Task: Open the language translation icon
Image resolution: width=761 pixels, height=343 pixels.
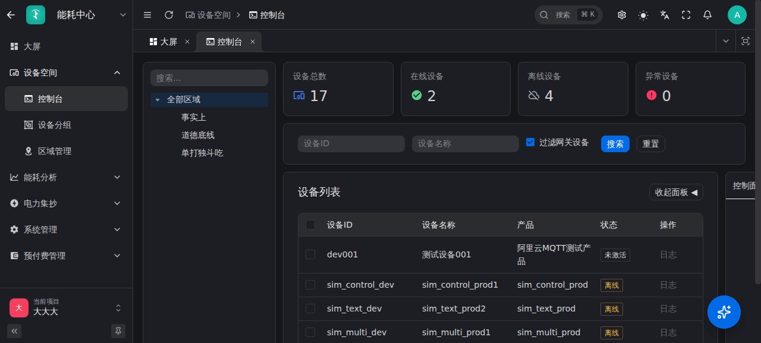Action: coord(665,15)
